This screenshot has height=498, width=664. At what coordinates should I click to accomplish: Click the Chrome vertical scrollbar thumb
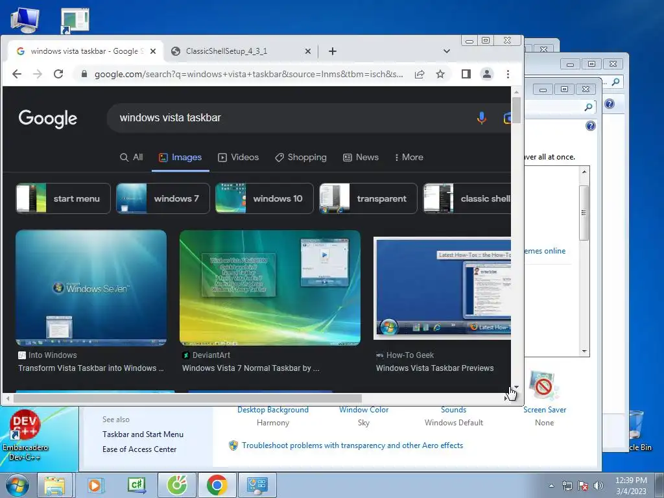516,110
